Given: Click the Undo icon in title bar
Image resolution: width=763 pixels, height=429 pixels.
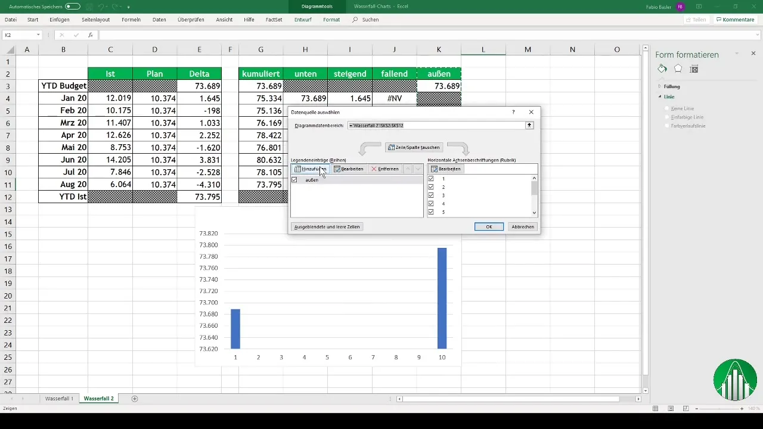Looking at the screenshot, I should click(x=101, y=7).
